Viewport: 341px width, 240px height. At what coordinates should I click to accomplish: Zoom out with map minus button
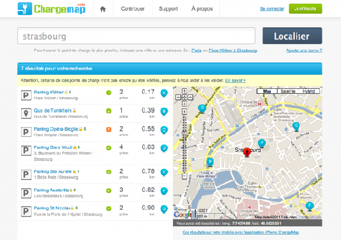click(184, 176)
